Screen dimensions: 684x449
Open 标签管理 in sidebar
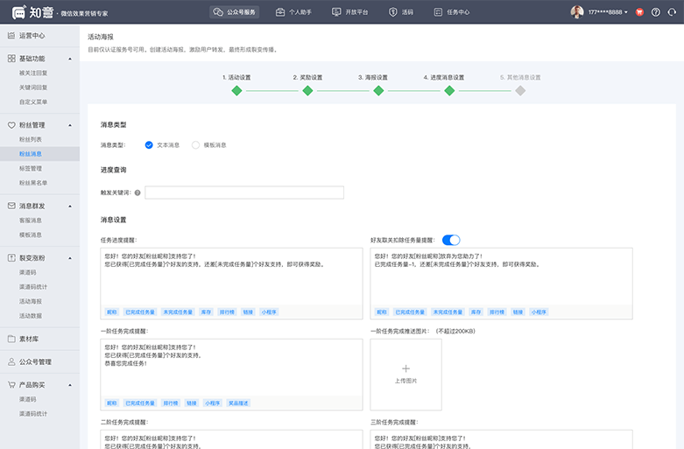tap(31, 168)
